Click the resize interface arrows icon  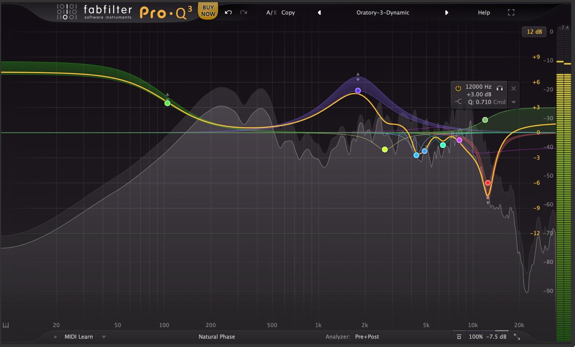[x=517, y=337]
